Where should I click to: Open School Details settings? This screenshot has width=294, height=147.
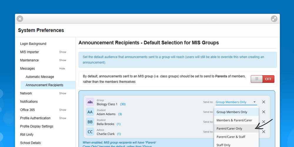[30, 143]
